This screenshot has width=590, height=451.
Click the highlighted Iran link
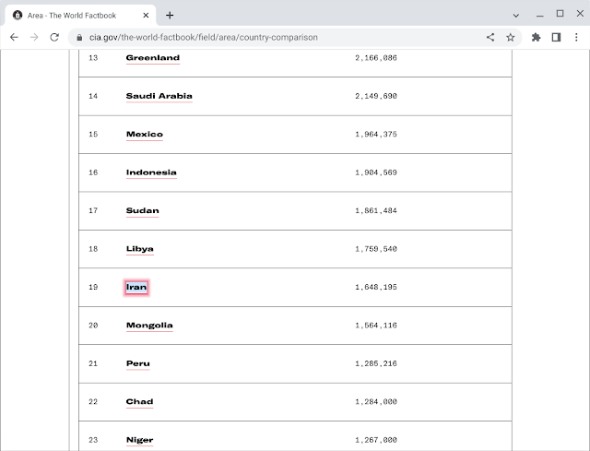point(136,287)
